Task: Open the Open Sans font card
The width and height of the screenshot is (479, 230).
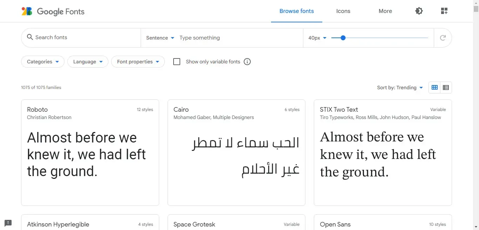Action: 383,222
